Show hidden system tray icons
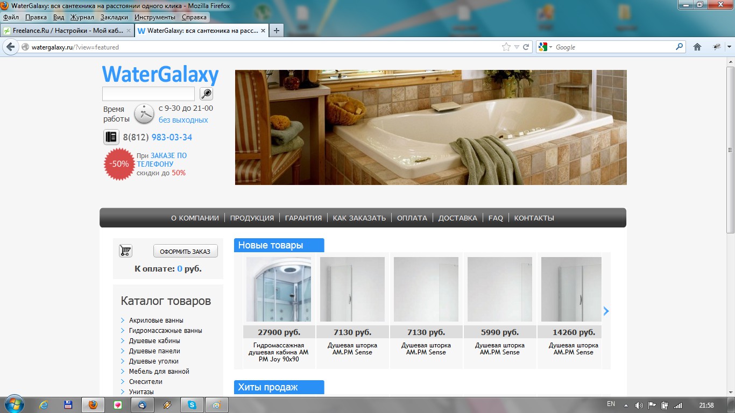Screen dimensions: 735x413 coord(626,405)
